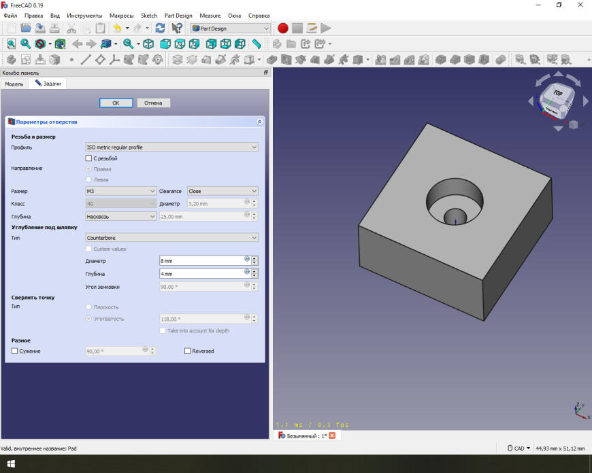592x473 pixels.
Task: Open the Sketch menu
Action: click(148, 16)
